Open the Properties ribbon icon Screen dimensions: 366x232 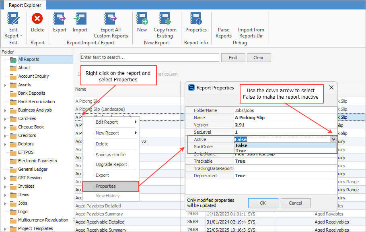pos(196,19)
